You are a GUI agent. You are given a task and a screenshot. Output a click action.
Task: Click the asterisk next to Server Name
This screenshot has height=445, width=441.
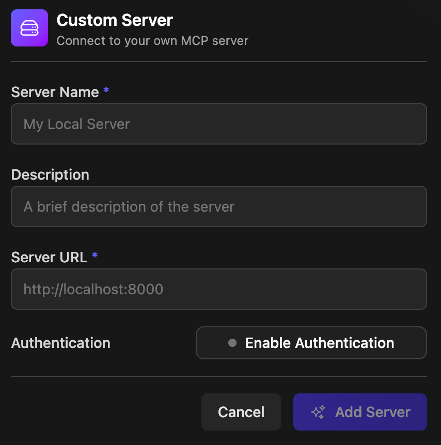(x=106, y=90)
